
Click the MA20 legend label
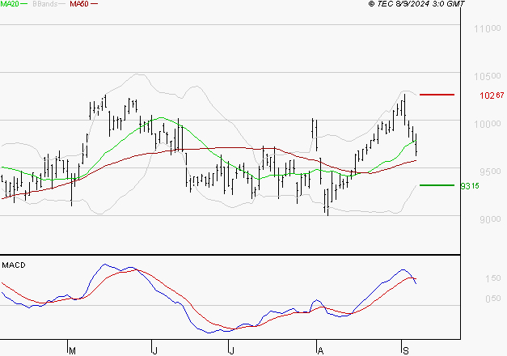[x=10, y=4]
